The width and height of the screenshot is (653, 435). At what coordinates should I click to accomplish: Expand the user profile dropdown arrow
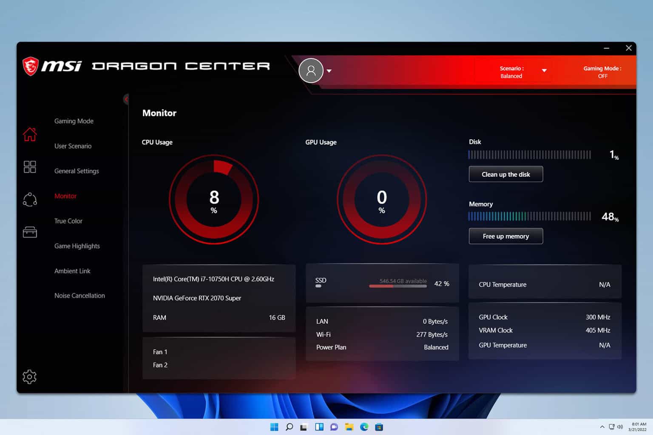pos(329,71)
